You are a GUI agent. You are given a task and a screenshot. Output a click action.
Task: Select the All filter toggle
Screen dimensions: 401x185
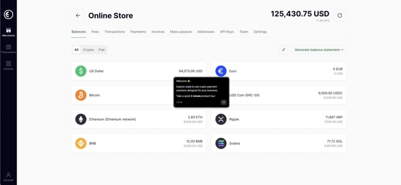tap(77, 50)
